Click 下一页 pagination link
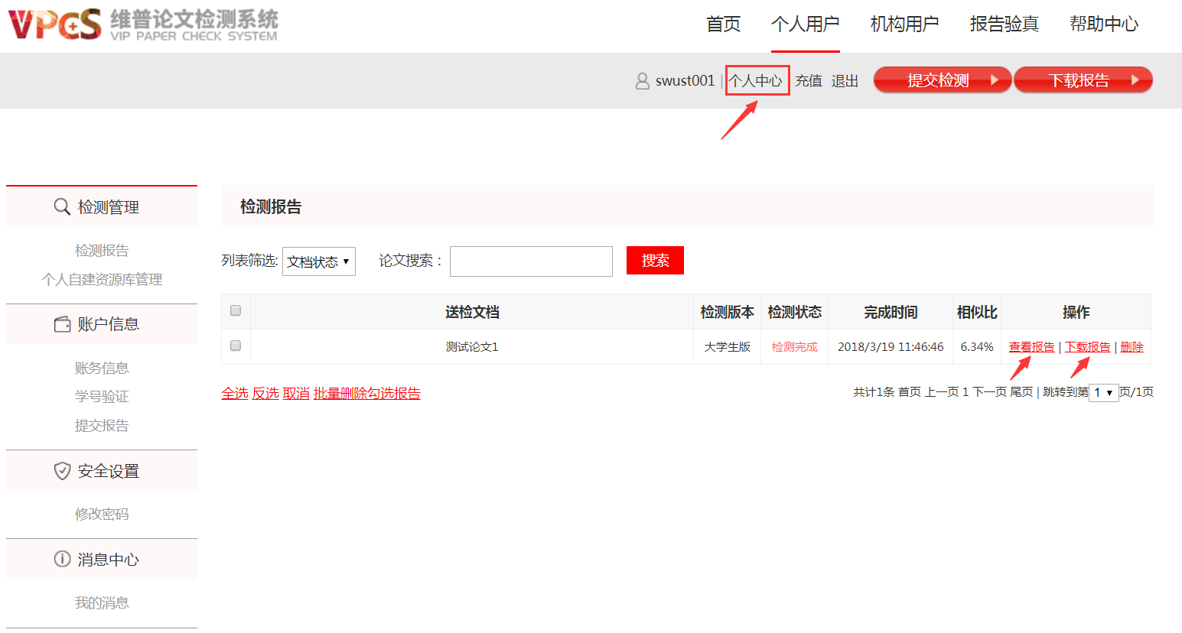This screenshot has width=1182, height=633. click(x=989, y=392)
